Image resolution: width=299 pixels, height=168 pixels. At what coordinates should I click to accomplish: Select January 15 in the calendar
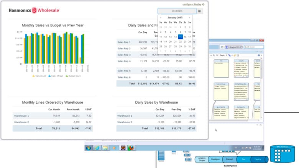(180, 37)
